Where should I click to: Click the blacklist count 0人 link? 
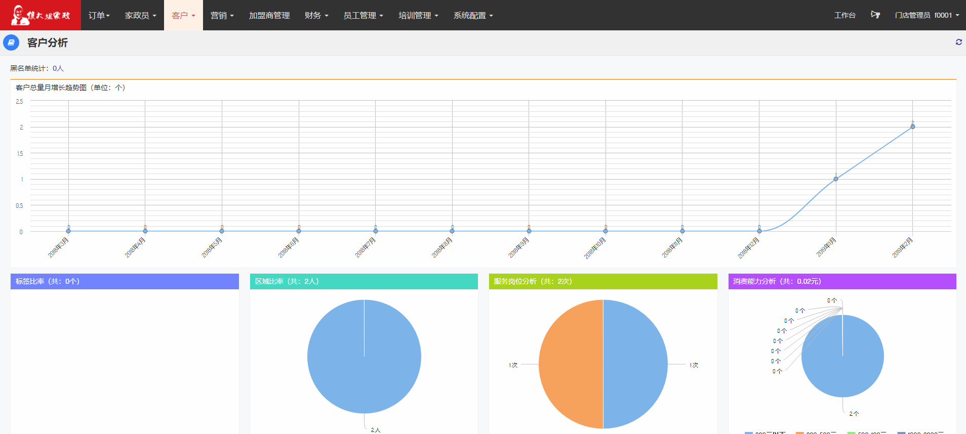[58, 68]
